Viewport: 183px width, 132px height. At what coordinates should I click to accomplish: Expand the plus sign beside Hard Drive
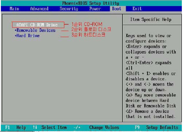[16, 36]
